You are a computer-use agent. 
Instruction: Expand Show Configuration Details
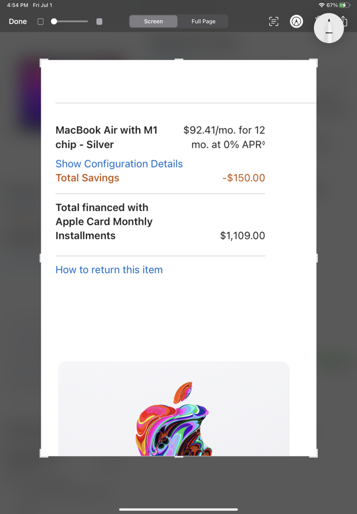coord(119,164)
